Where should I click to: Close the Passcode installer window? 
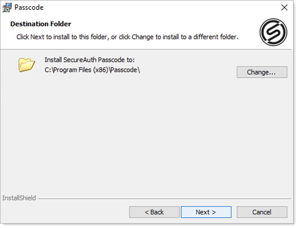click(x=284, y=8)
